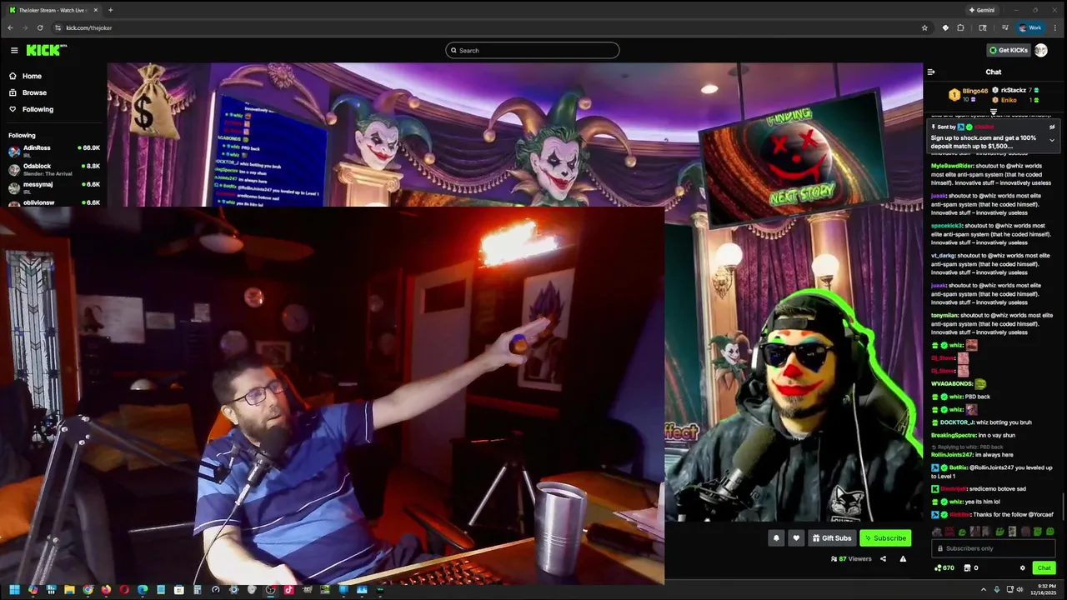Open the clock and date panel
The image size is (1067, 600).
click(x=1044, y=589)
